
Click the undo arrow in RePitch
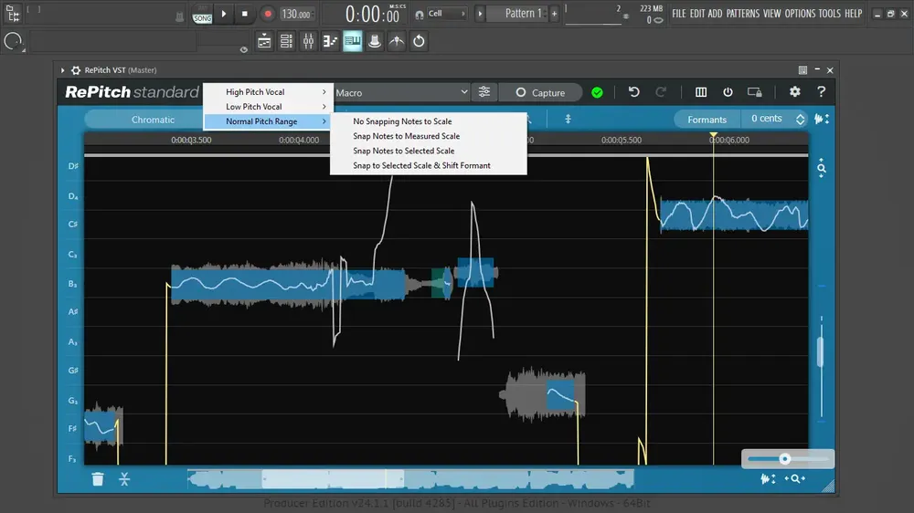633,92
